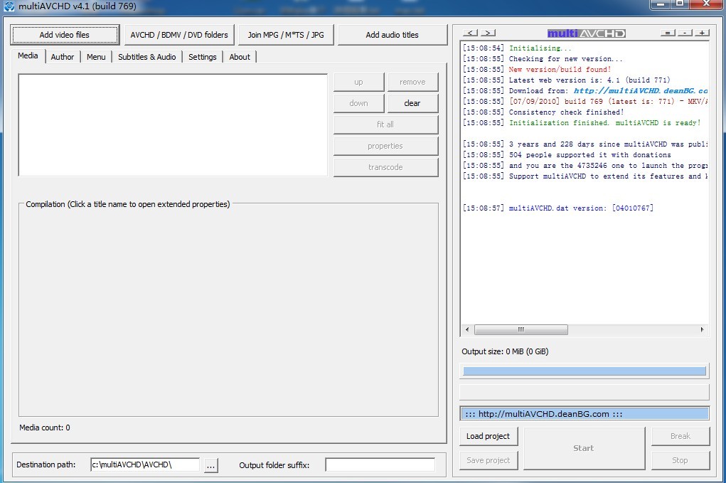Click the '<' button above the log
726x483 pixels.
[x=470, y=33]
